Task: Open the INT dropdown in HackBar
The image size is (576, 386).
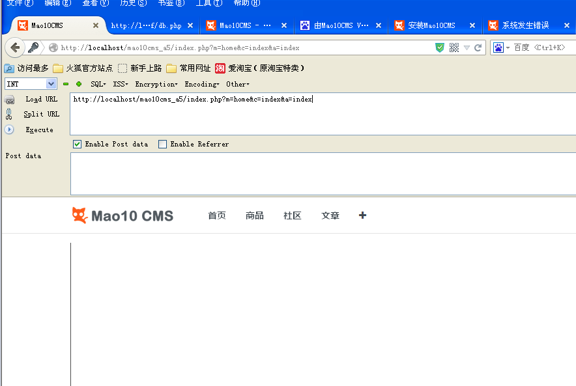Action: pyautogui.click(x=31, y=84)
